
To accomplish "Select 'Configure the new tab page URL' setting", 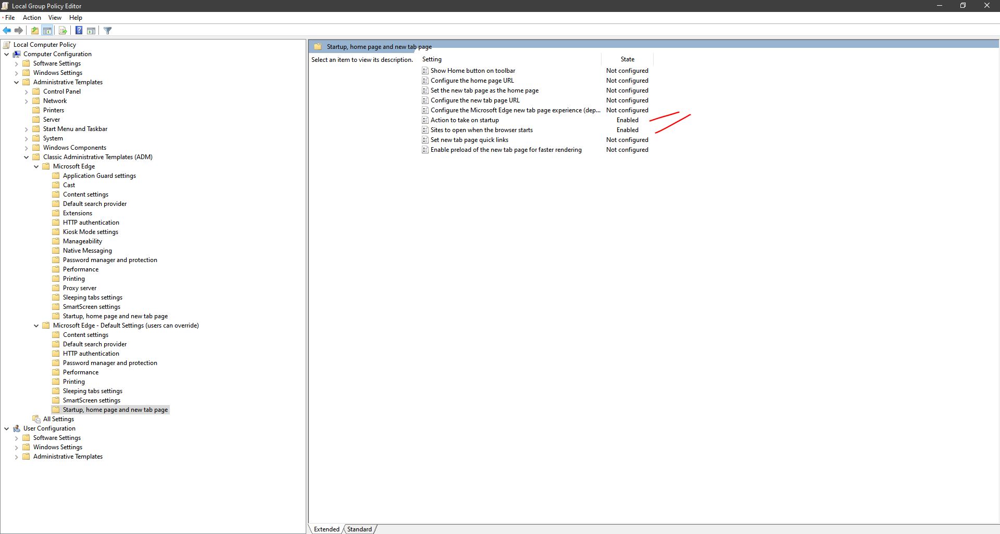I will coord(475,100).
